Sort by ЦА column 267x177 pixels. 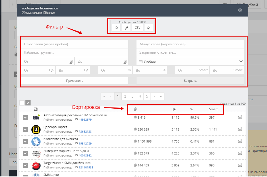click(x=174, y=109)
